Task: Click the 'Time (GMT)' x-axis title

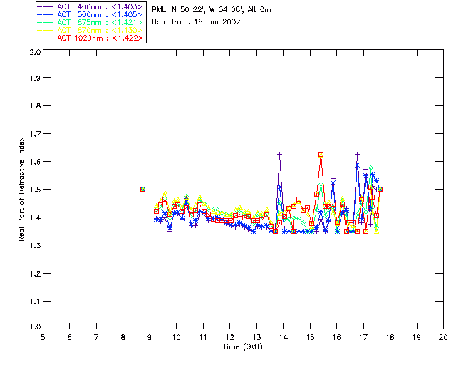Action: (x=242, y=347)
